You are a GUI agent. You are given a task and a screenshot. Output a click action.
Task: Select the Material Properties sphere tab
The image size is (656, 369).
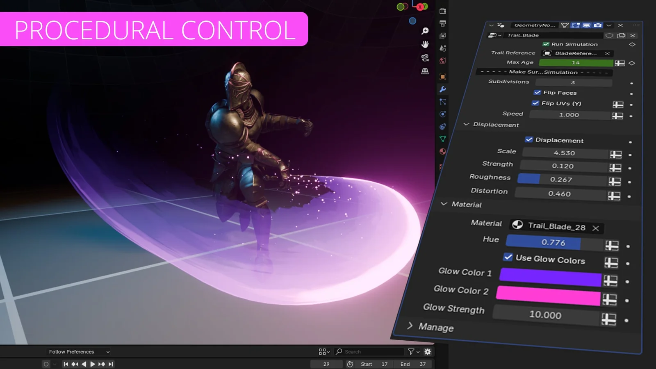[x=442, y=151]
